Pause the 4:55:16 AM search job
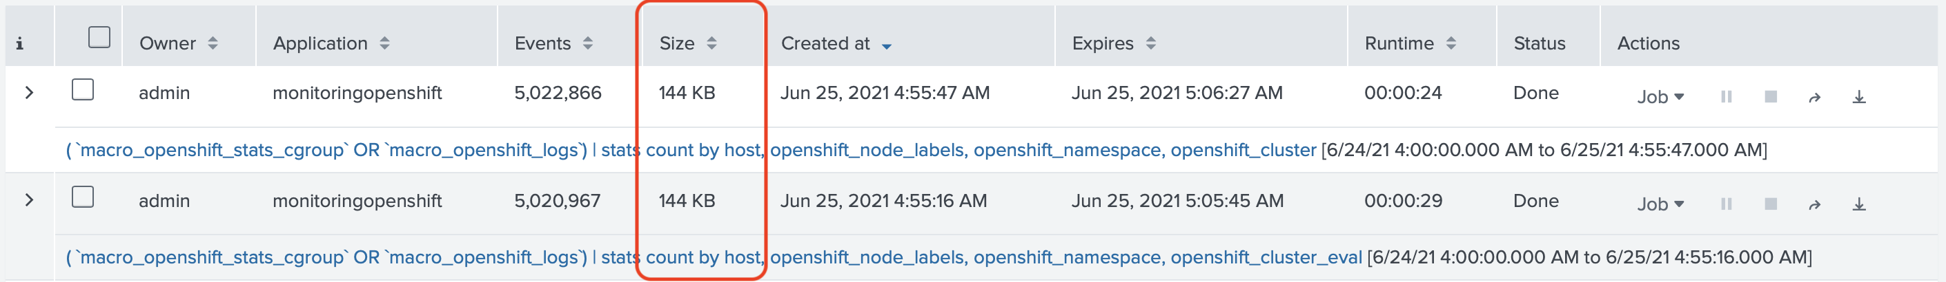This screenshot has height=282, width=1946. pos(1726,204)
